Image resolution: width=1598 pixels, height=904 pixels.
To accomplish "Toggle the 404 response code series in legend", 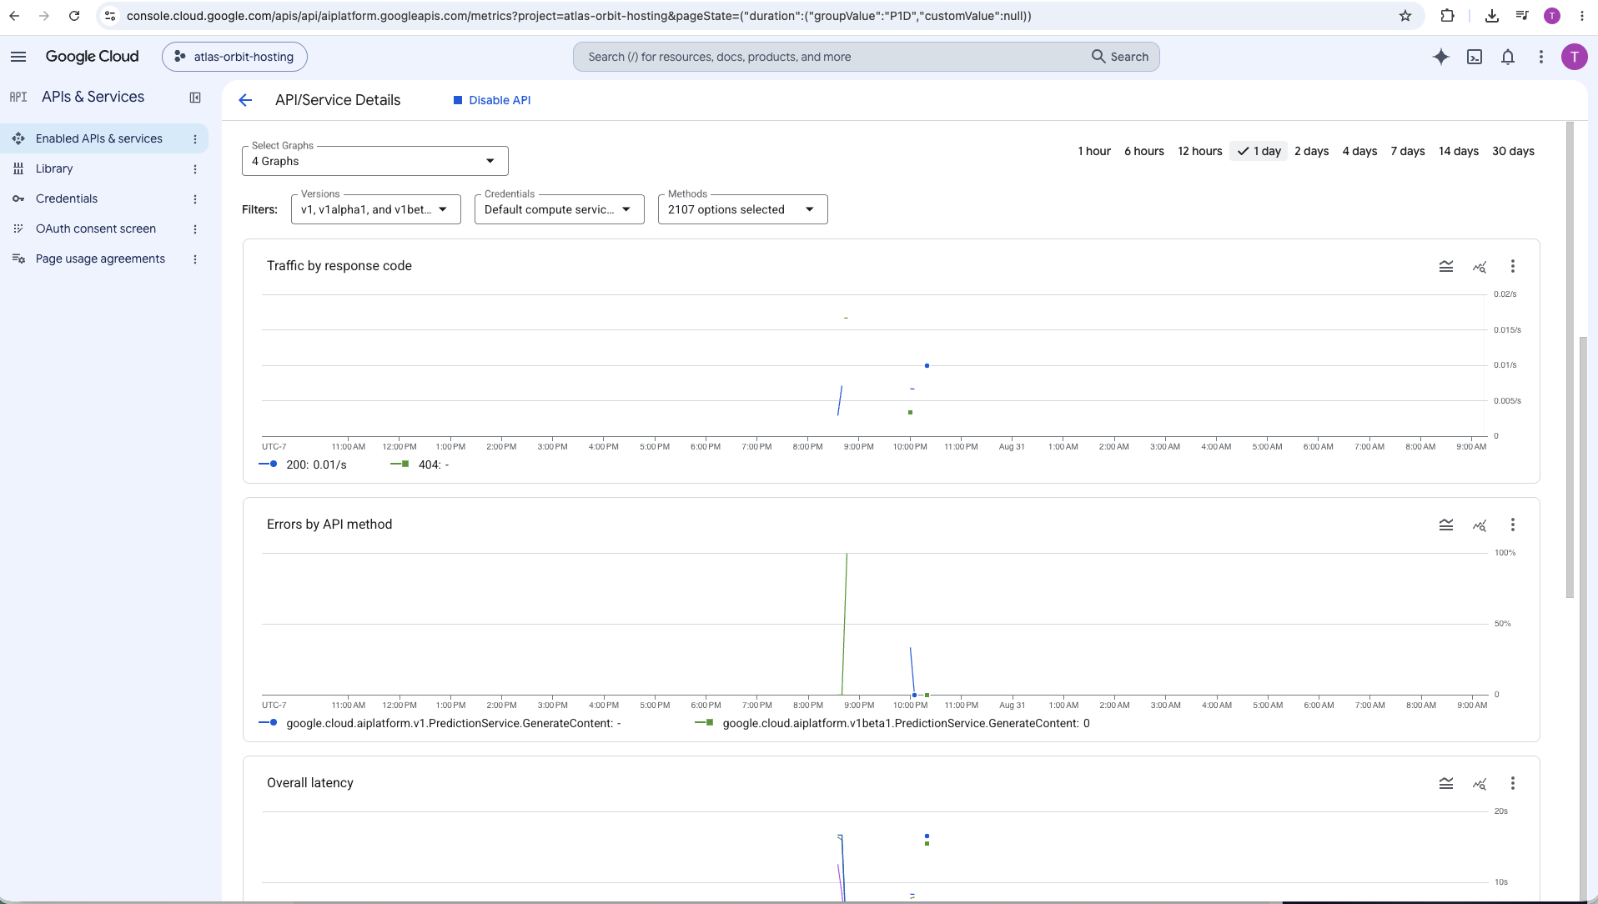I will pos(420,465).
